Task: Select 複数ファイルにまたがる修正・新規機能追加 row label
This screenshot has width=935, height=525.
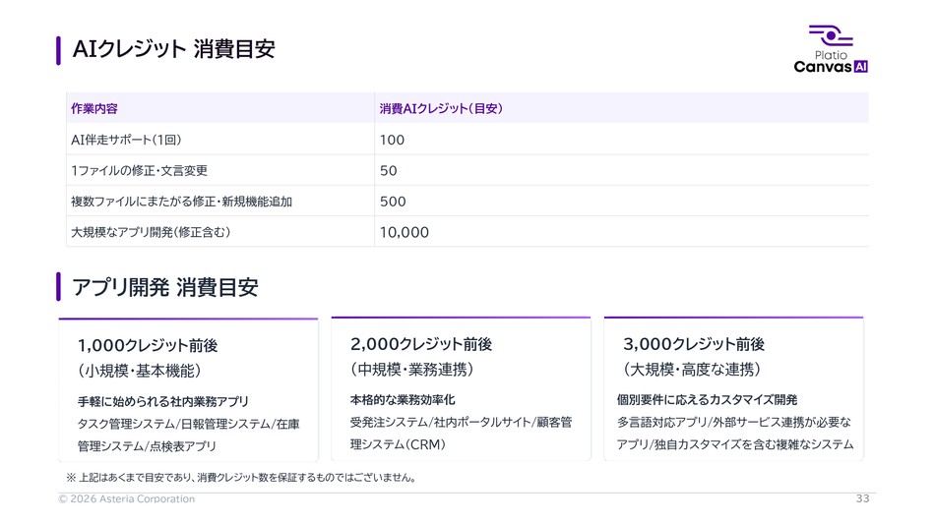Action: [181, 202]
